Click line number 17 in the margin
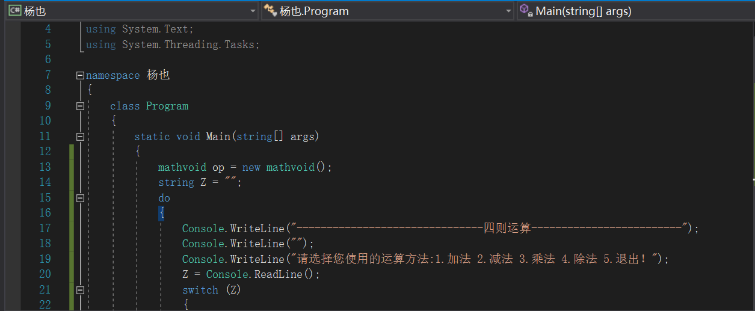 pyautogui.click(x=45, y=229)
